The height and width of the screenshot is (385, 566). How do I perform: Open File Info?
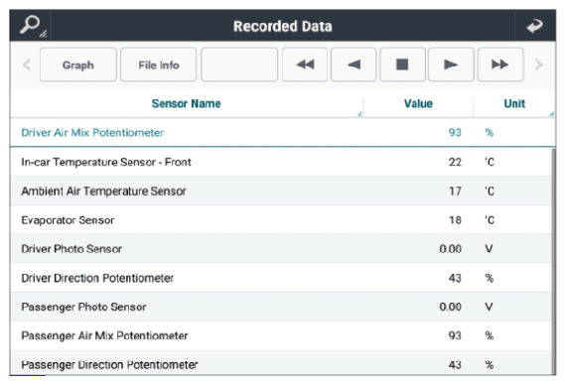(159, 64)
